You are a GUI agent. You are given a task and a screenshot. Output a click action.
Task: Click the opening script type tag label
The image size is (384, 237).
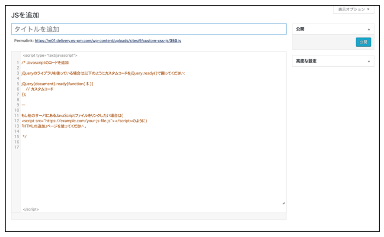pyautogui.click(x=50, y=55)
